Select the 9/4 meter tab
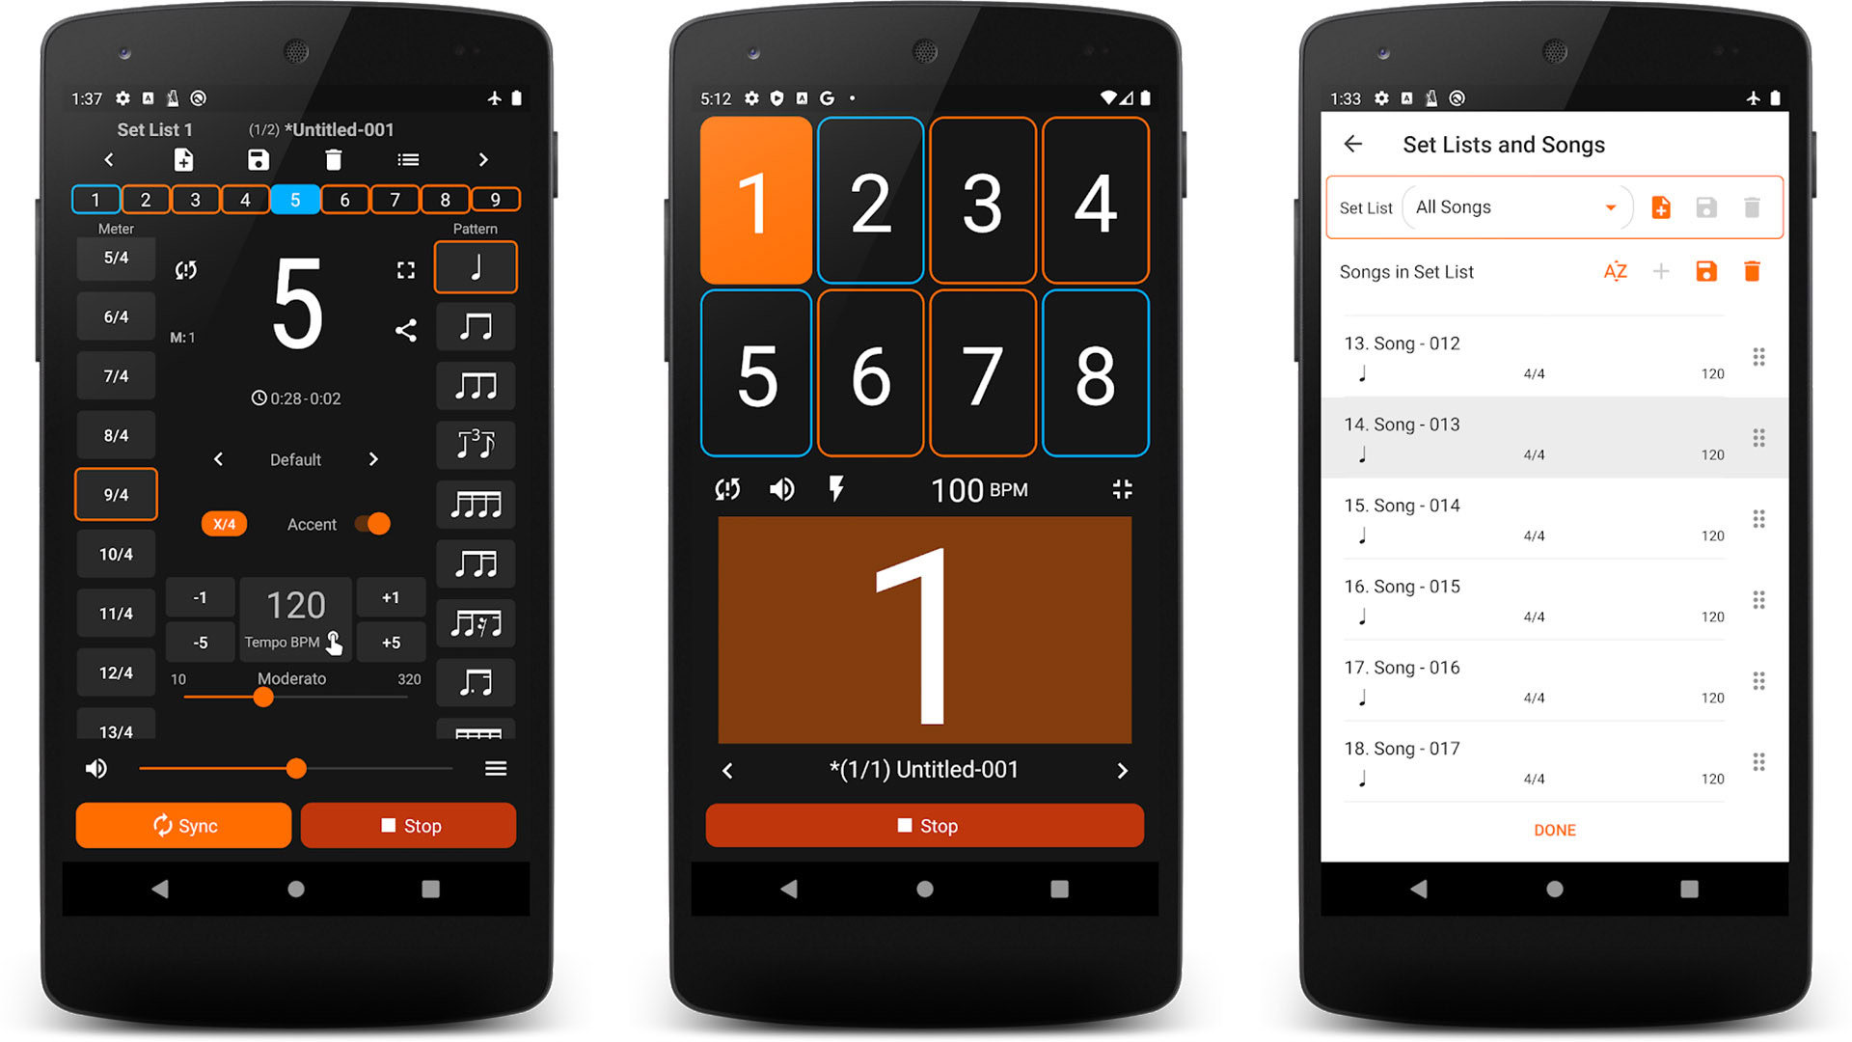Viewport: 1852px width, 1042px height. click(116, 495)
